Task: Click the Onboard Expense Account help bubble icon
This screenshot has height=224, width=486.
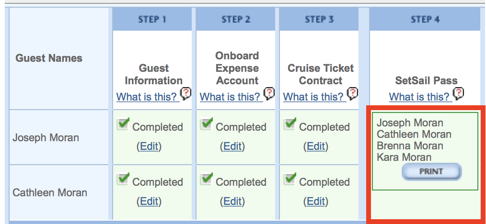Action: [x=269, y=93]
